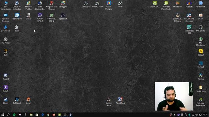Select the TechPowerUp GPU-Z icon

[52, 18]
